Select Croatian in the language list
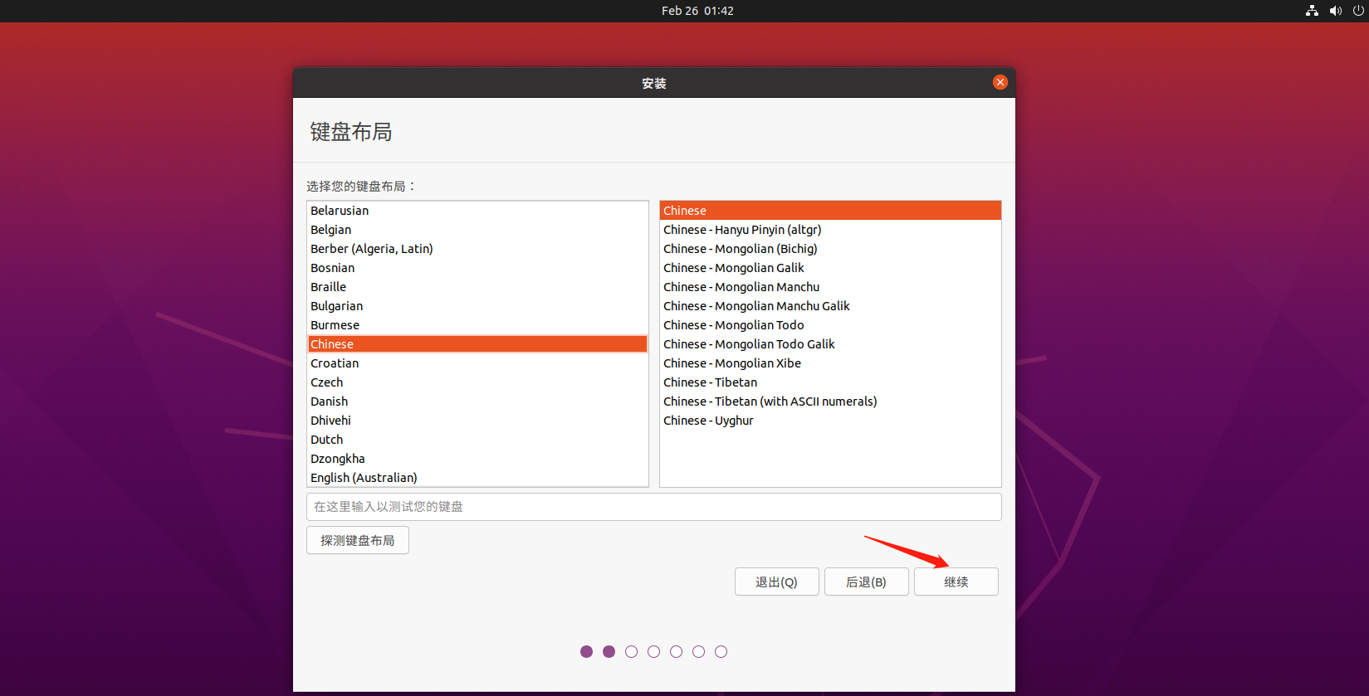Image resolution: width=1369 pixels, height=696 pixels. click(477, 363)
